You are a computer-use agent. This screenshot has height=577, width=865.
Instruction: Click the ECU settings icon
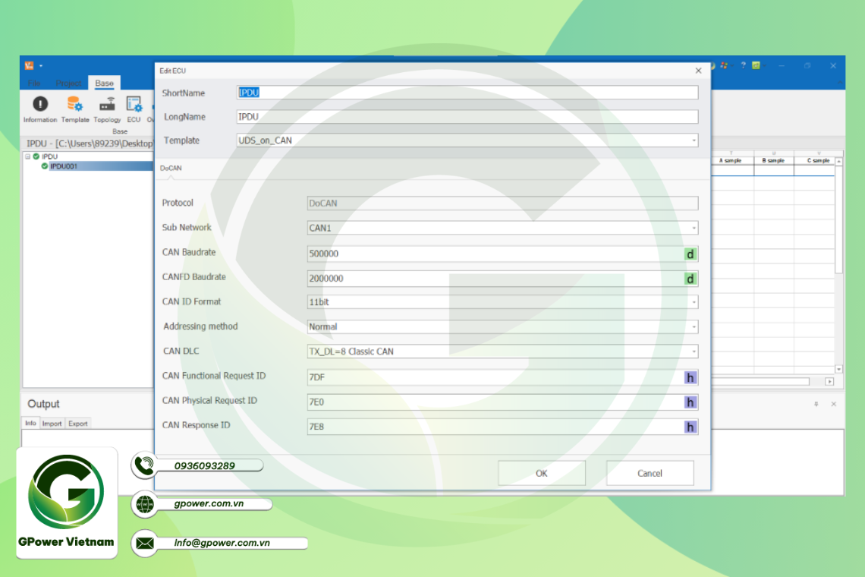134,105
